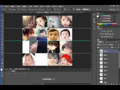Open the layer filter type dropdown
Viewport: 120px width, 90px height.
click(x=101, y=42)
